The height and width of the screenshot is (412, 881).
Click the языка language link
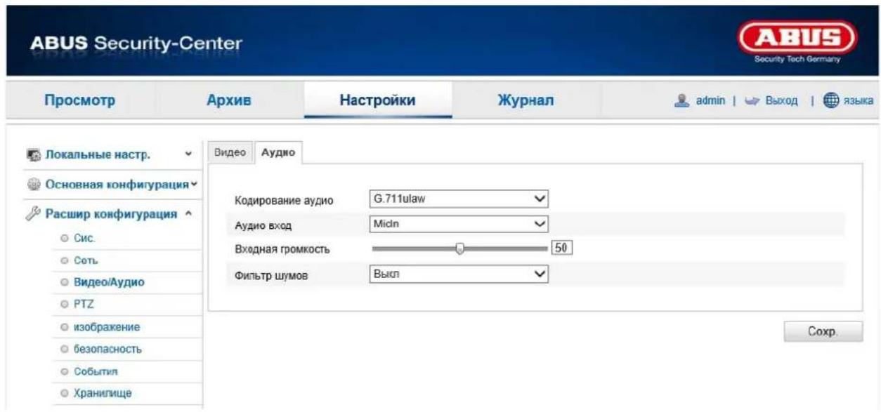tap(859, 101)
